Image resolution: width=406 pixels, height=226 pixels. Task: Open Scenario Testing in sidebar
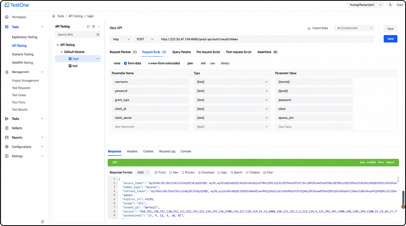click(x=23, y=54)
